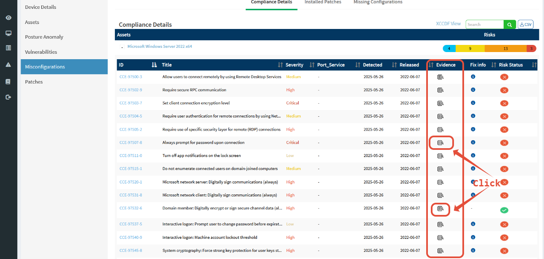Focus the Search input field

[x=485, y=25]
